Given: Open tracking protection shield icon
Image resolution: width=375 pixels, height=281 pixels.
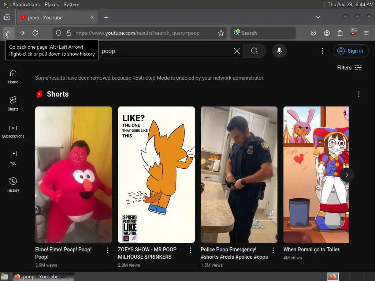Looking at the screenshot, I should tap(59, 33).
